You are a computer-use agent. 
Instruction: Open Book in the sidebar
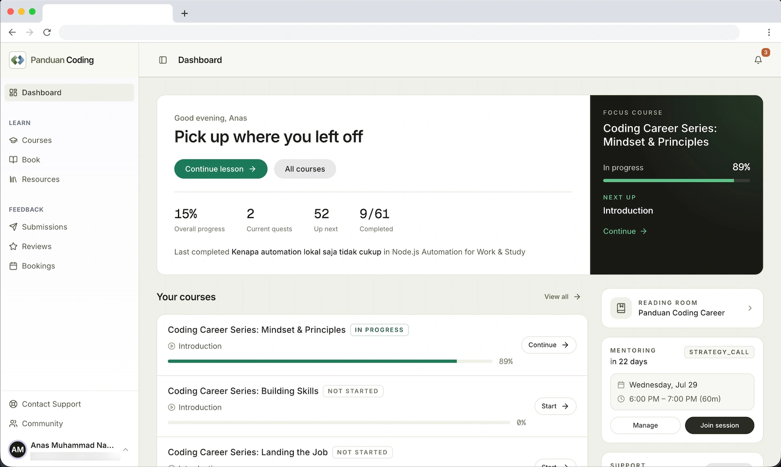click(69, 160)
